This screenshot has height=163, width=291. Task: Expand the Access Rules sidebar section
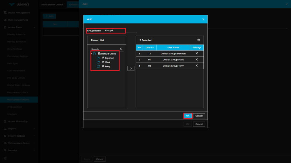click(34, 27)
